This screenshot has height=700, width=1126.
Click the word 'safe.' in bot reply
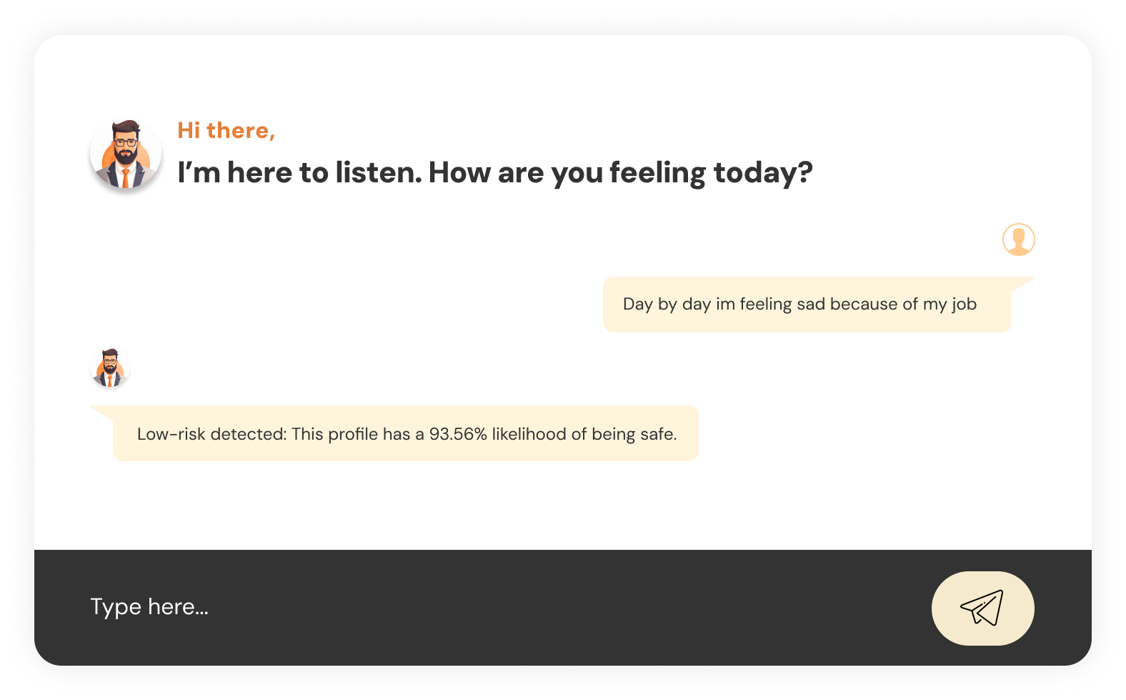pos(658,434)
